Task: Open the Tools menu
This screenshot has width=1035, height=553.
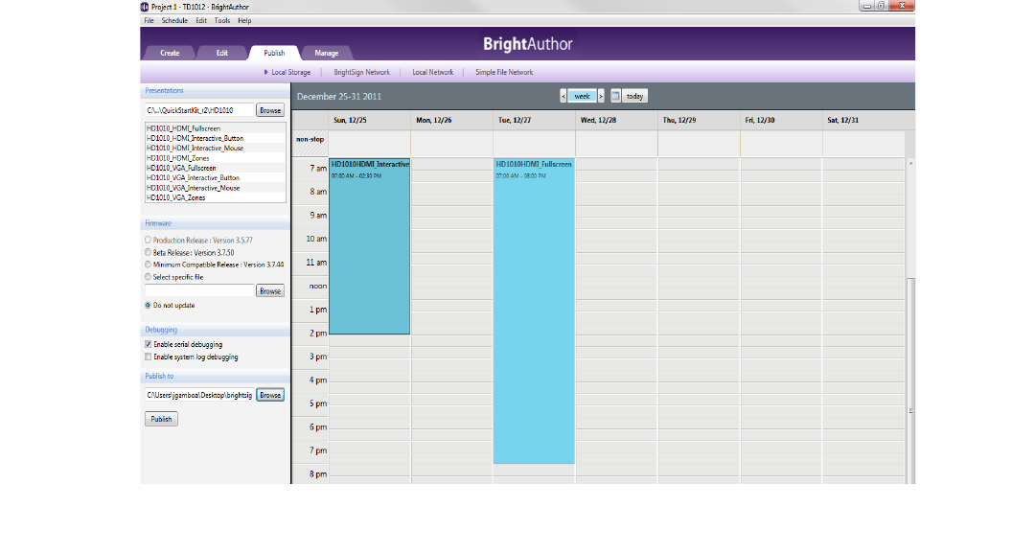Action: pos(222,20)
